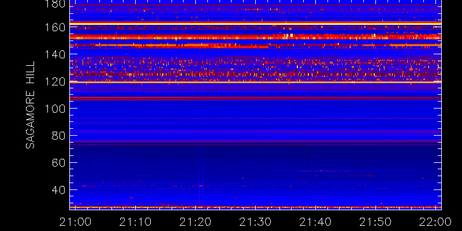462x231 pixels.
Task: Click the 80 frequency axis label
Action: pos(58,136)
